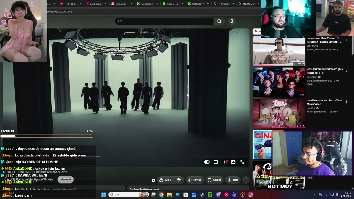Select the Tümü filter chip
354x199 pixels.
[257, 32]
